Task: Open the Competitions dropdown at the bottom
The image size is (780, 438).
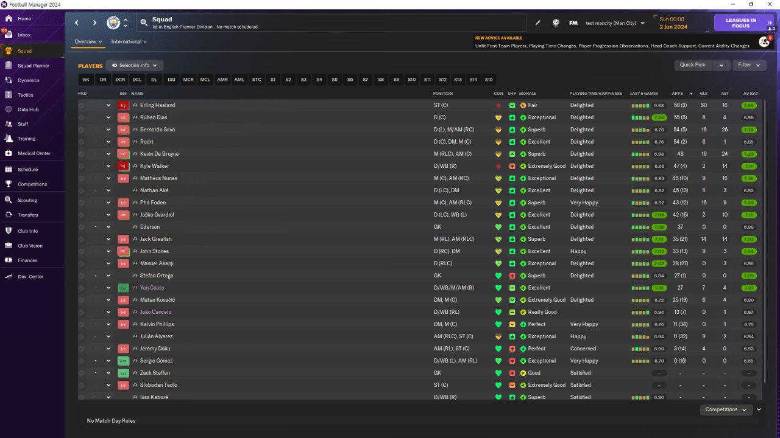Action: [726, 409]
